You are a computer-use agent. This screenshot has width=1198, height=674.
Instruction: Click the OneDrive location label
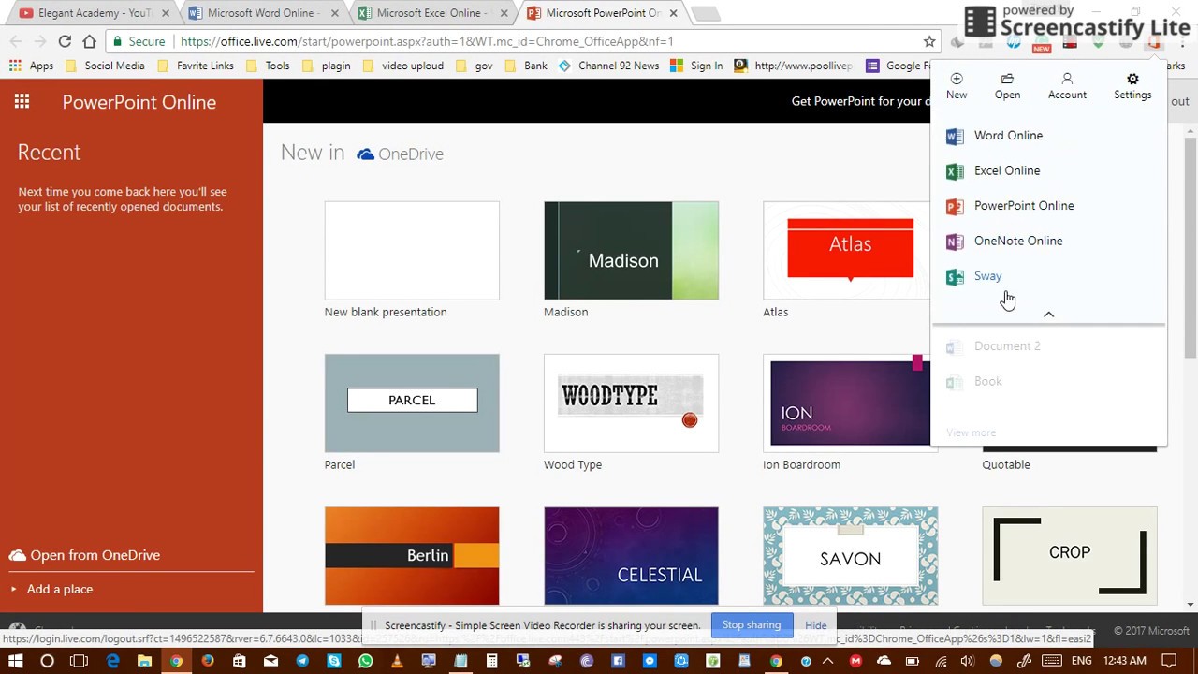point(400,154)
